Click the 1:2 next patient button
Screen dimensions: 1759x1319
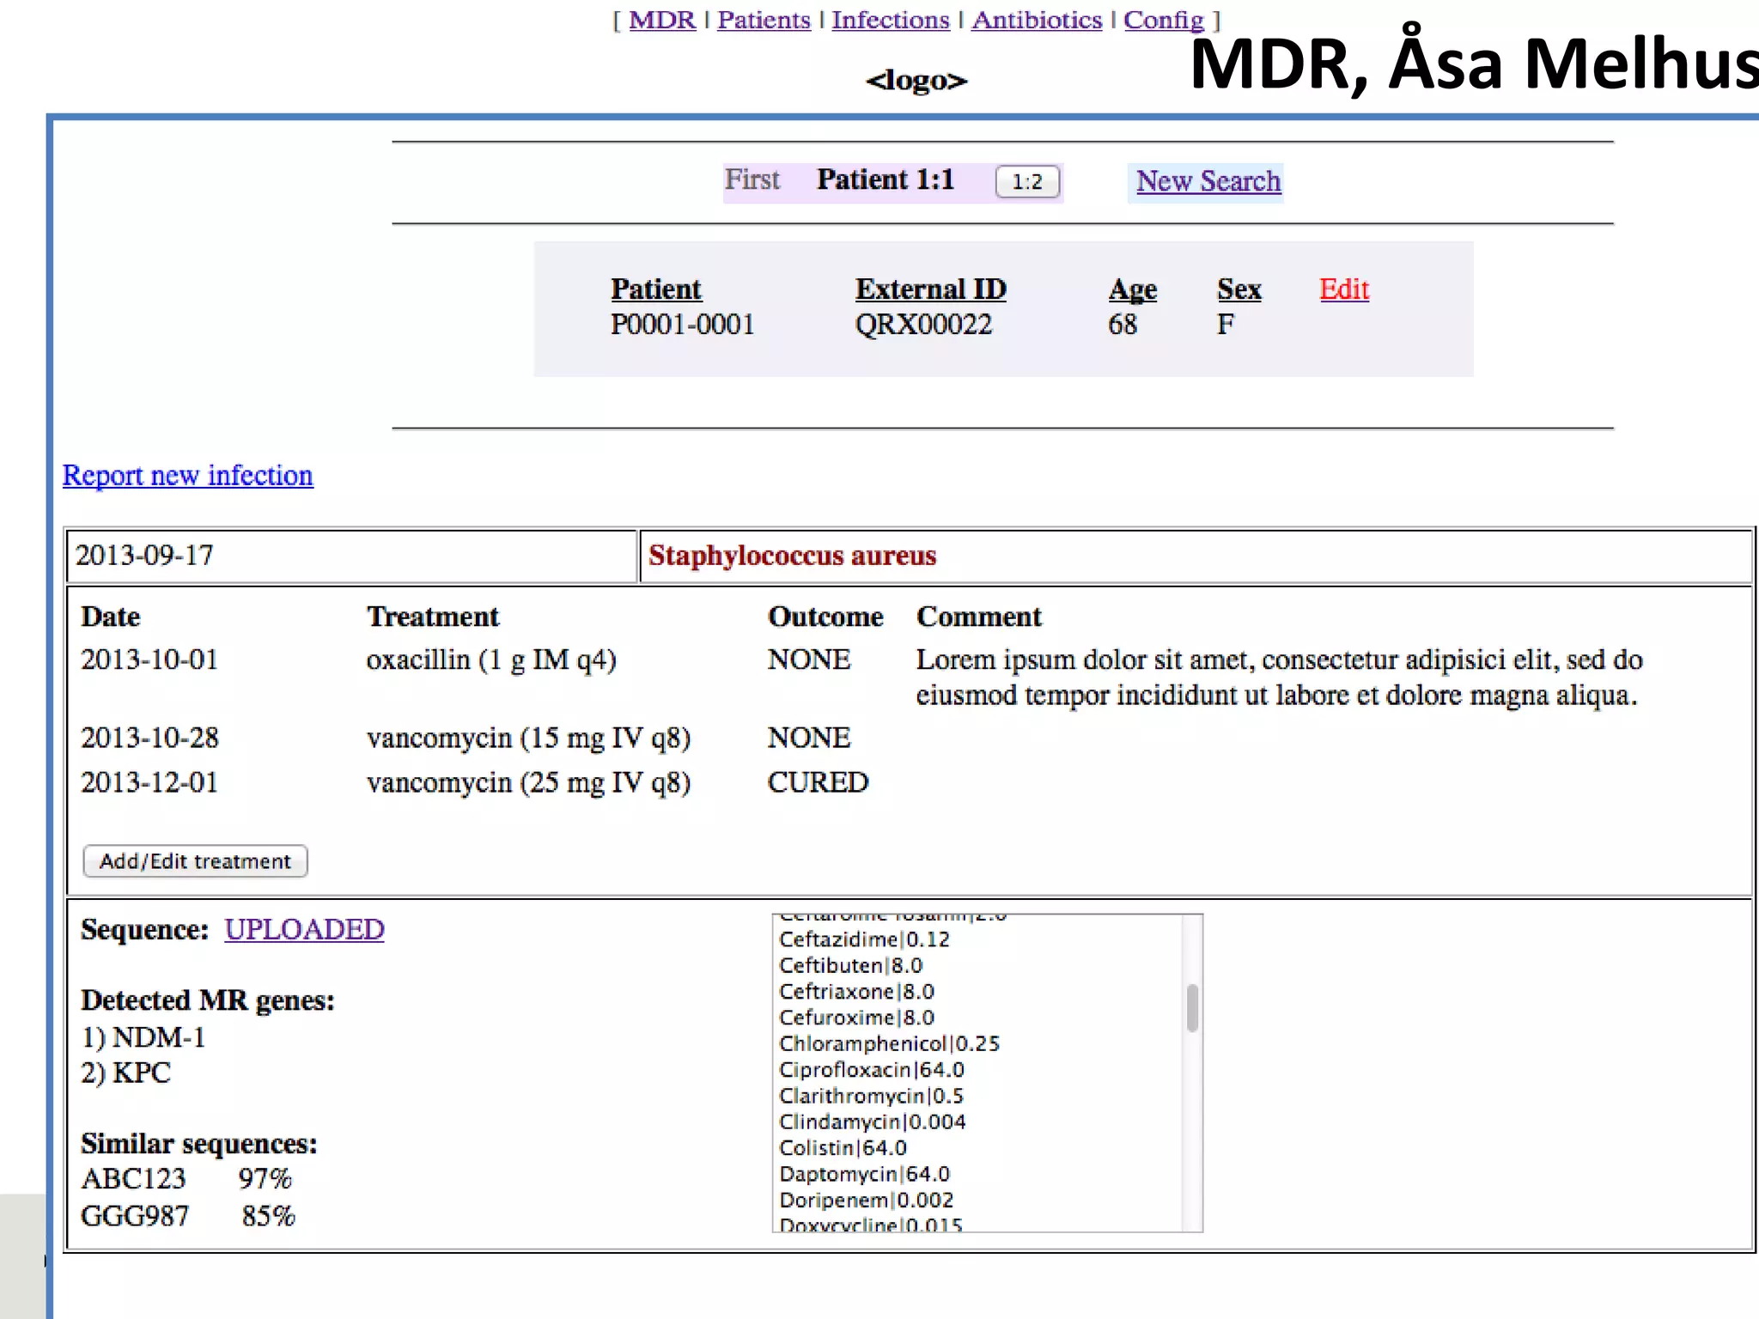coord(1026,182)
